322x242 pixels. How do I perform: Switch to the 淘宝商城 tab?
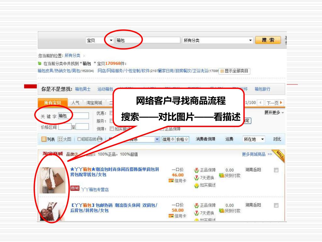pyautogui.click(x=94, y=103)
